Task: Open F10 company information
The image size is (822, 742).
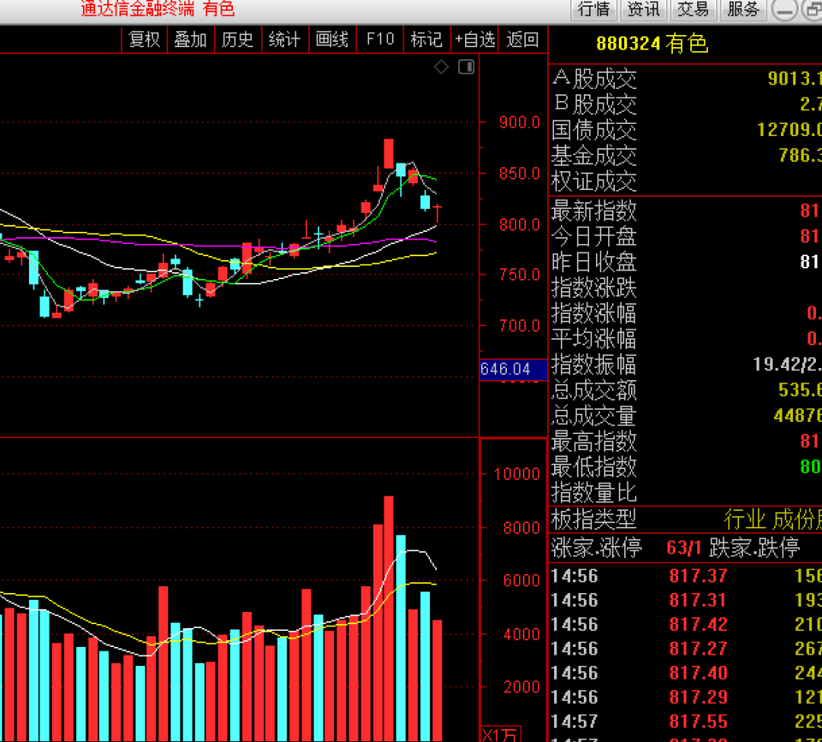Action: pyautogui.click(x=380, y=40)
